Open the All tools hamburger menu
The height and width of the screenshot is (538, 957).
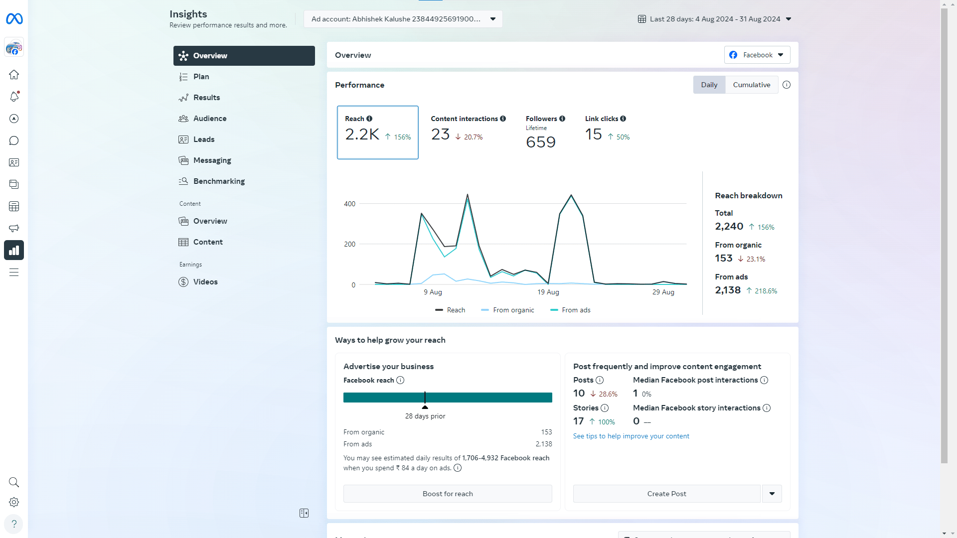[14, 272]
